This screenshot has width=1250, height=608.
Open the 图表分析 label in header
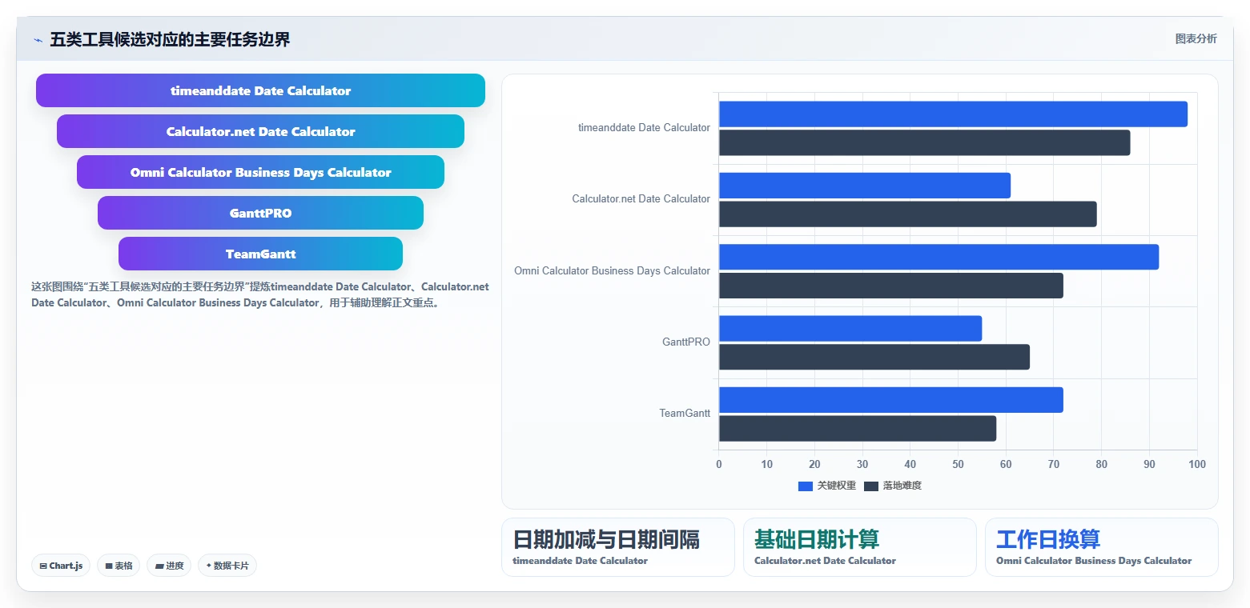pos(1196,38)
